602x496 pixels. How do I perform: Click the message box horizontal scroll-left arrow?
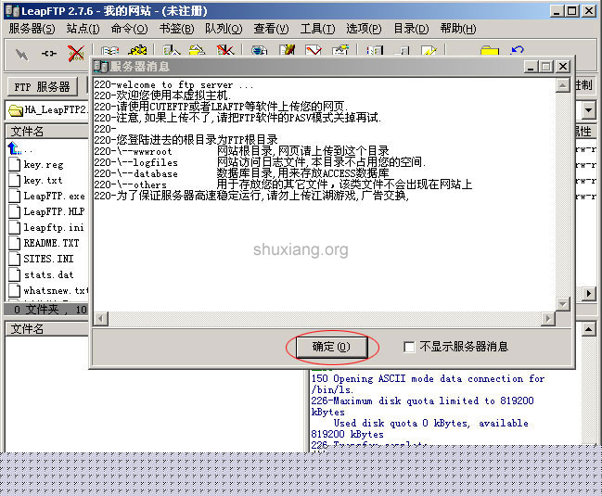[101, 318]
